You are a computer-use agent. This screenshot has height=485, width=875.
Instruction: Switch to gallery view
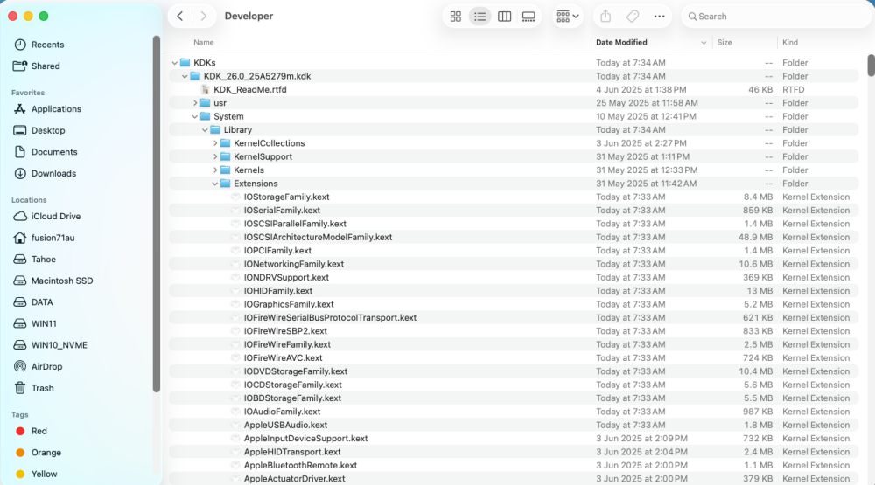click(x=528, y=16)
